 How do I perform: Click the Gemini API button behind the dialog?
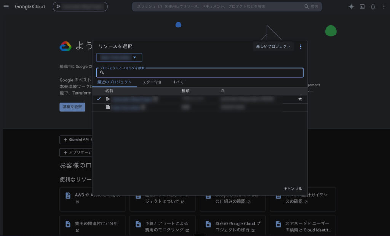click(76, 140)
